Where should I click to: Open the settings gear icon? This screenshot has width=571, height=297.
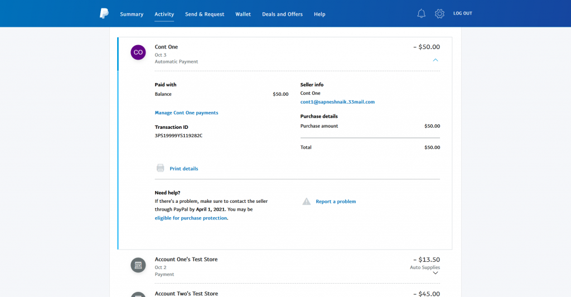[439, 14]
